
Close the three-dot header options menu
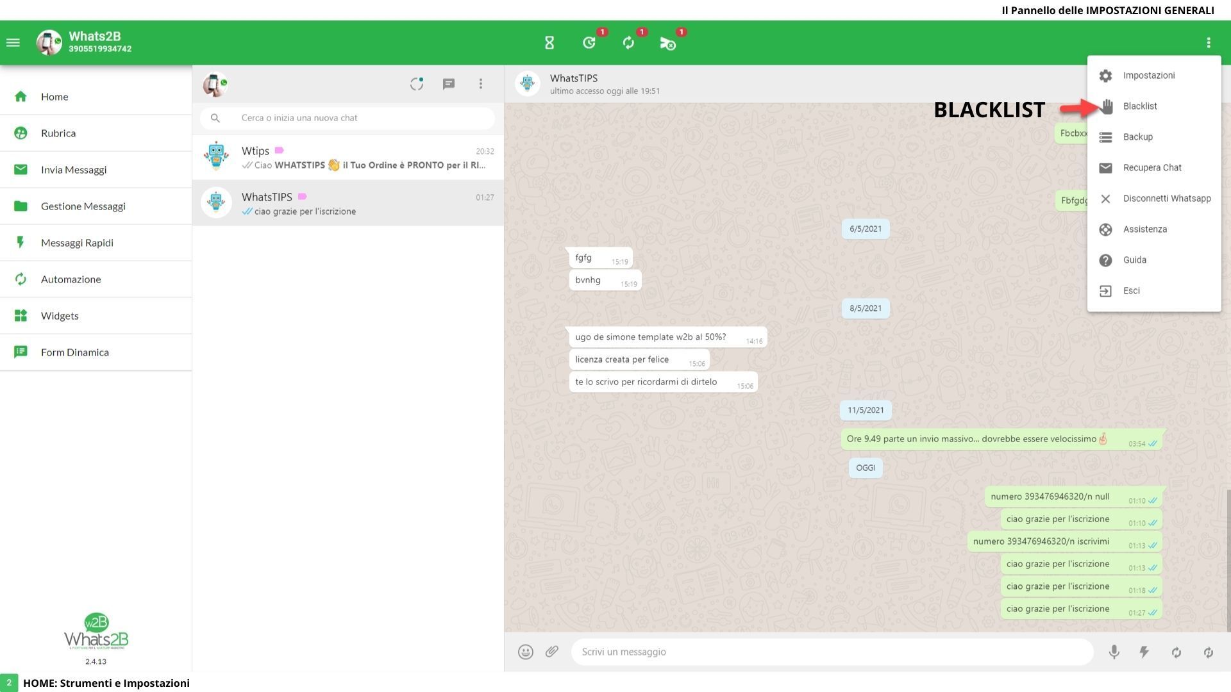[1209, 43]
